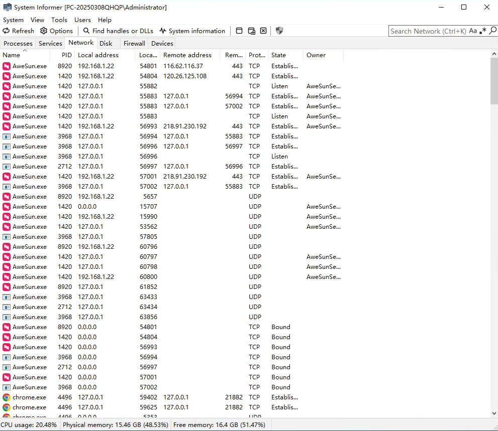Image resolution: width=498 pixels, height=431 pixels.
Task: Click the Refresh button label
Action: coord(23,31)
